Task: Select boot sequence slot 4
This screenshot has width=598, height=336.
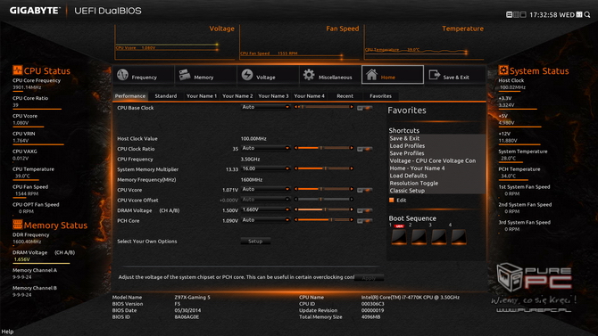Action: click(459, 236)
